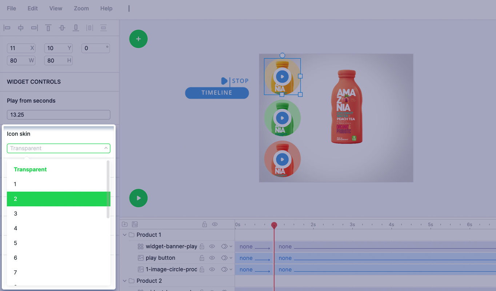This screenshot has height=291, width=496.
Task: Toggle the lock-all icon in timeline header
Action: pos(205,224)
